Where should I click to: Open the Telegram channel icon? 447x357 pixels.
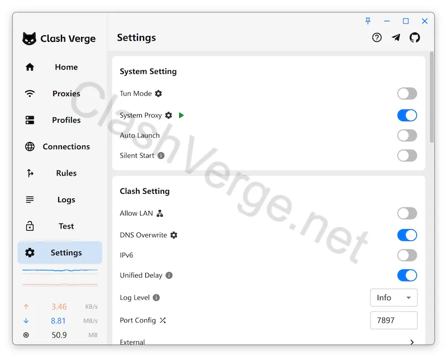pyautogui.click(x=396, y=37)
